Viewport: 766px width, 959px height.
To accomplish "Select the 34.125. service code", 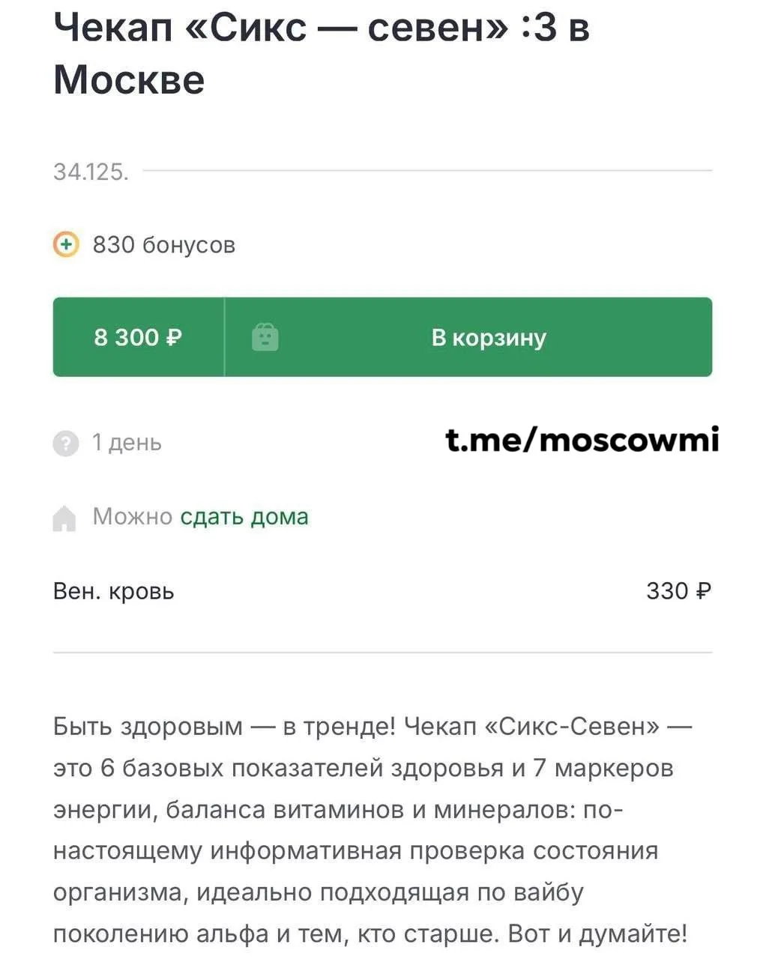I will tap(91, 172).
